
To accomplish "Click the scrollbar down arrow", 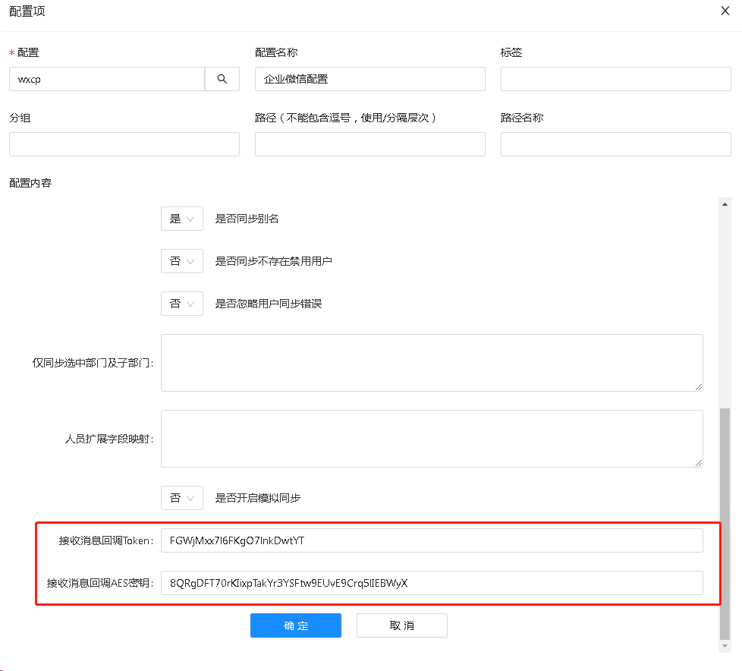I will tap(725, 646).
